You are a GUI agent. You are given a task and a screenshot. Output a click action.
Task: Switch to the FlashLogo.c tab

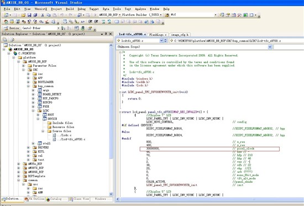pyautogui.click(x=158, y=35)
